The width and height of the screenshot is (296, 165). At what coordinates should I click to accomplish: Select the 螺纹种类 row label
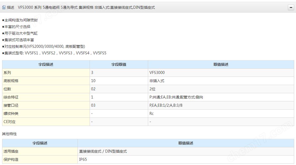pyautogui.click(x=46, y=114)
